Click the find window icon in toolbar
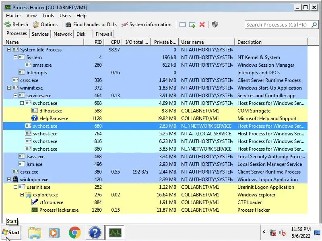Viewport: 322px width, 241px height. pyautogui.click(x=182, y=25)
